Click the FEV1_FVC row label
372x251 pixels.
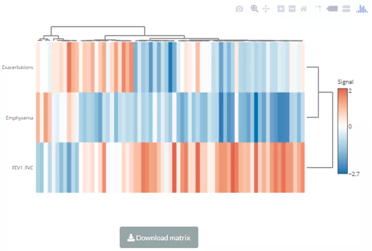(23, 168)
